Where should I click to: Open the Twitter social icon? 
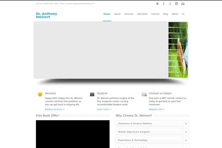pyautogui.click(x=157, y=4)
